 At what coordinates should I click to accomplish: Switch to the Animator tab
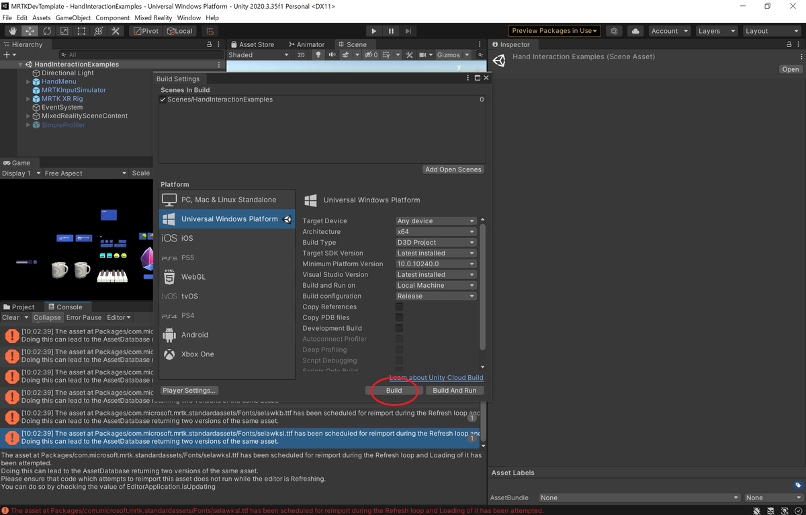(x=306, y=44)
